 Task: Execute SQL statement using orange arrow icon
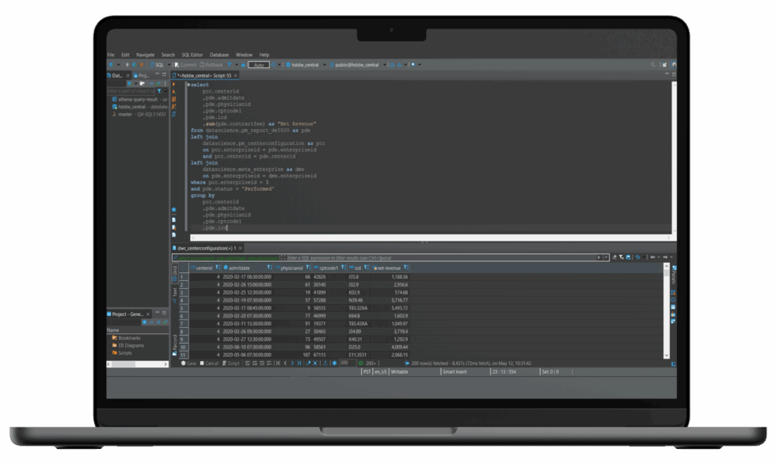coord(173,85)
